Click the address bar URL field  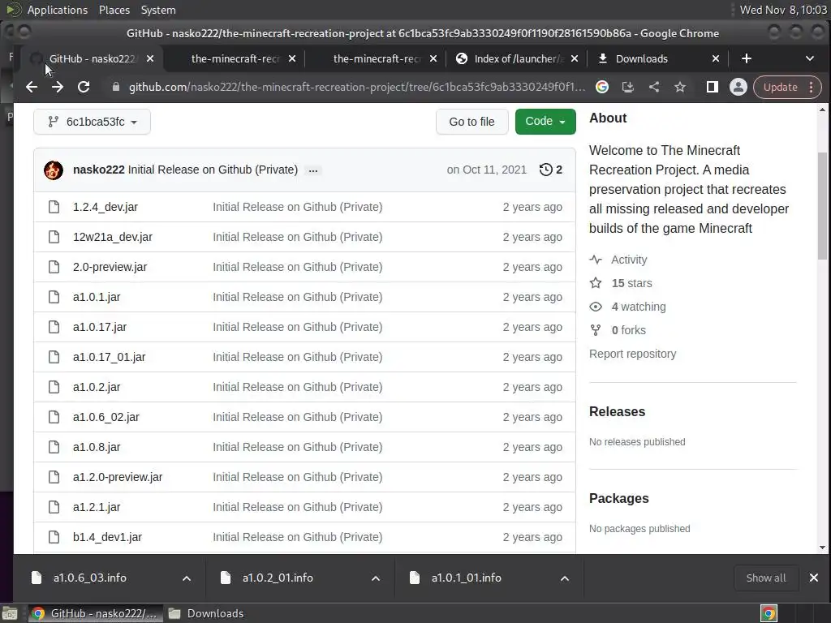click(x=357, y=87)
